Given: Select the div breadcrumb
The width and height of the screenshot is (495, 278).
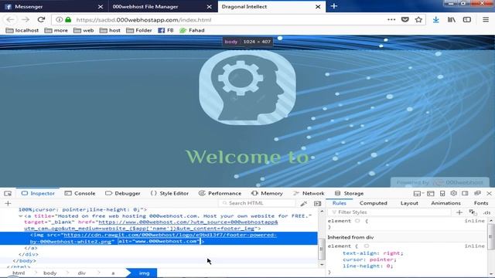Looking at the screenshot, I should point(81,273).
